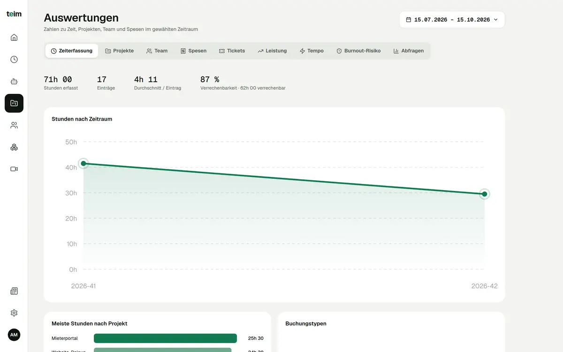Click the chart data point for 2026-41

pos(84,163)
